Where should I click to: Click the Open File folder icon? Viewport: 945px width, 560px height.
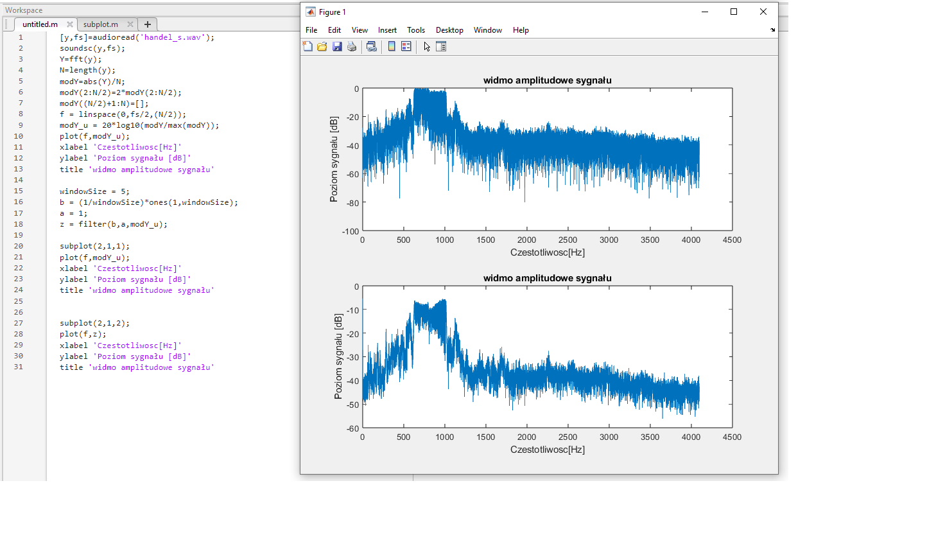322,46
